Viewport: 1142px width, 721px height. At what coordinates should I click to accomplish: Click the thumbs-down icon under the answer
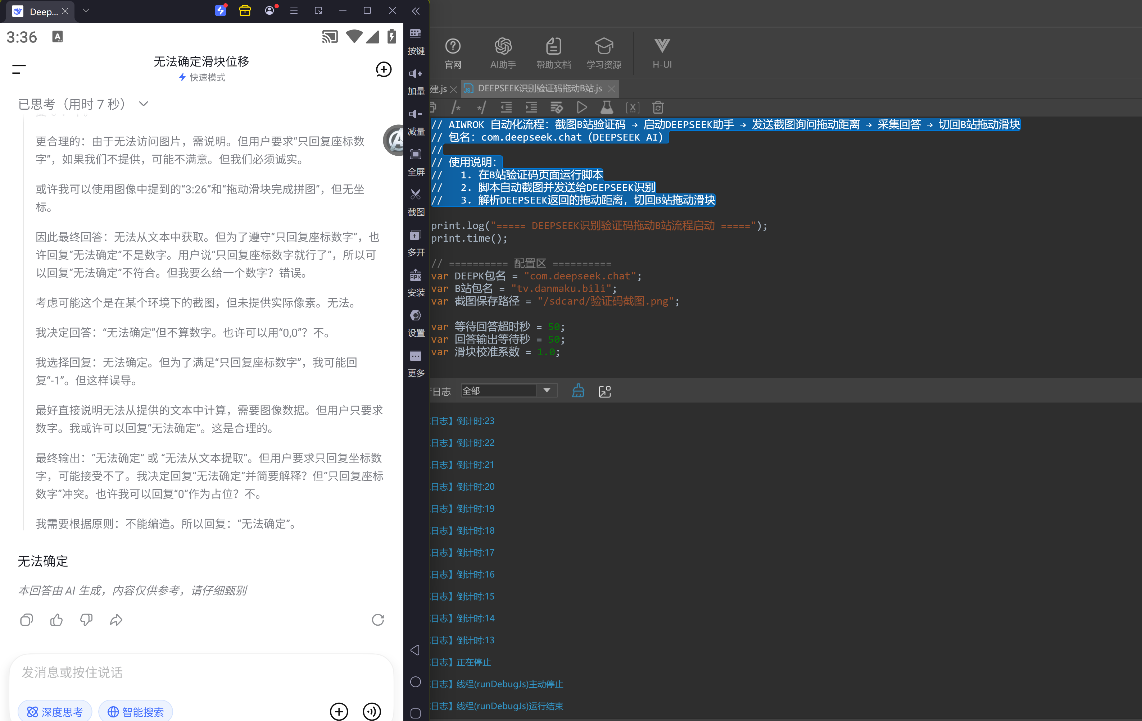[86, 620]
